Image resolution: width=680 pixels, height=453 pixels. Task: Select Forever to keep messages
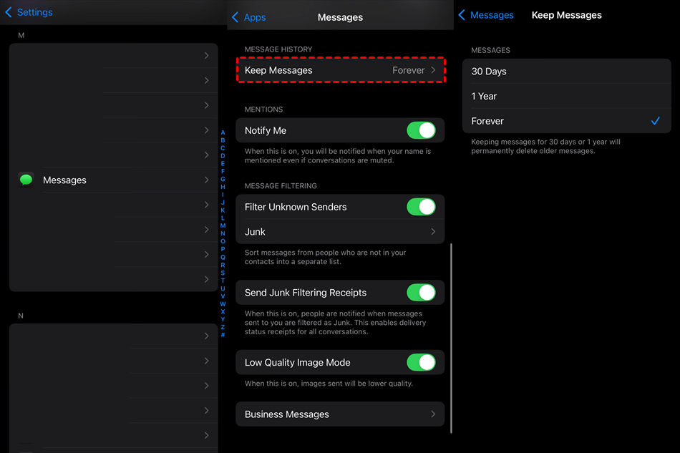point(567,121)
